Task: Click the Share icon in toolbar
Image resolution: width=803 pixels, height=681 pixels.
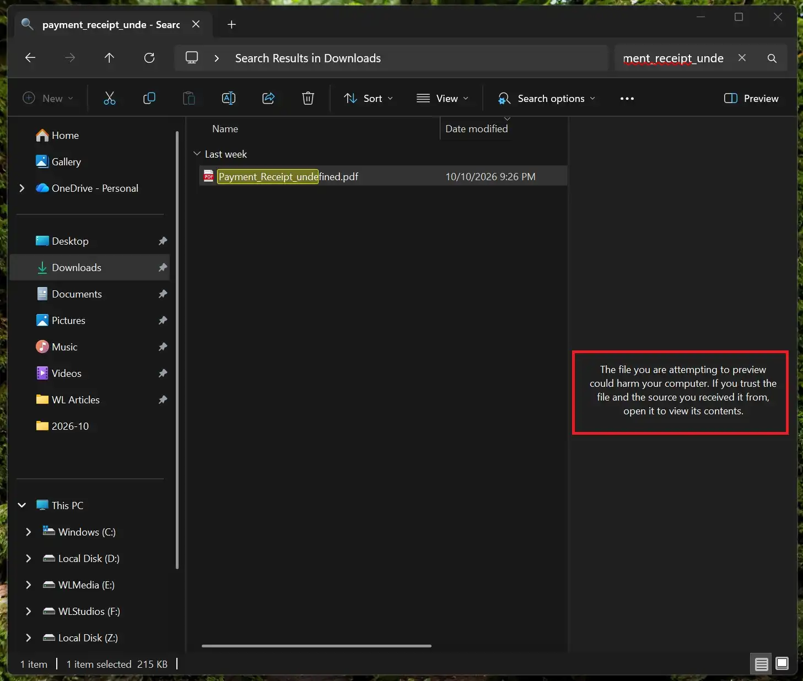Action: point(268,98)
